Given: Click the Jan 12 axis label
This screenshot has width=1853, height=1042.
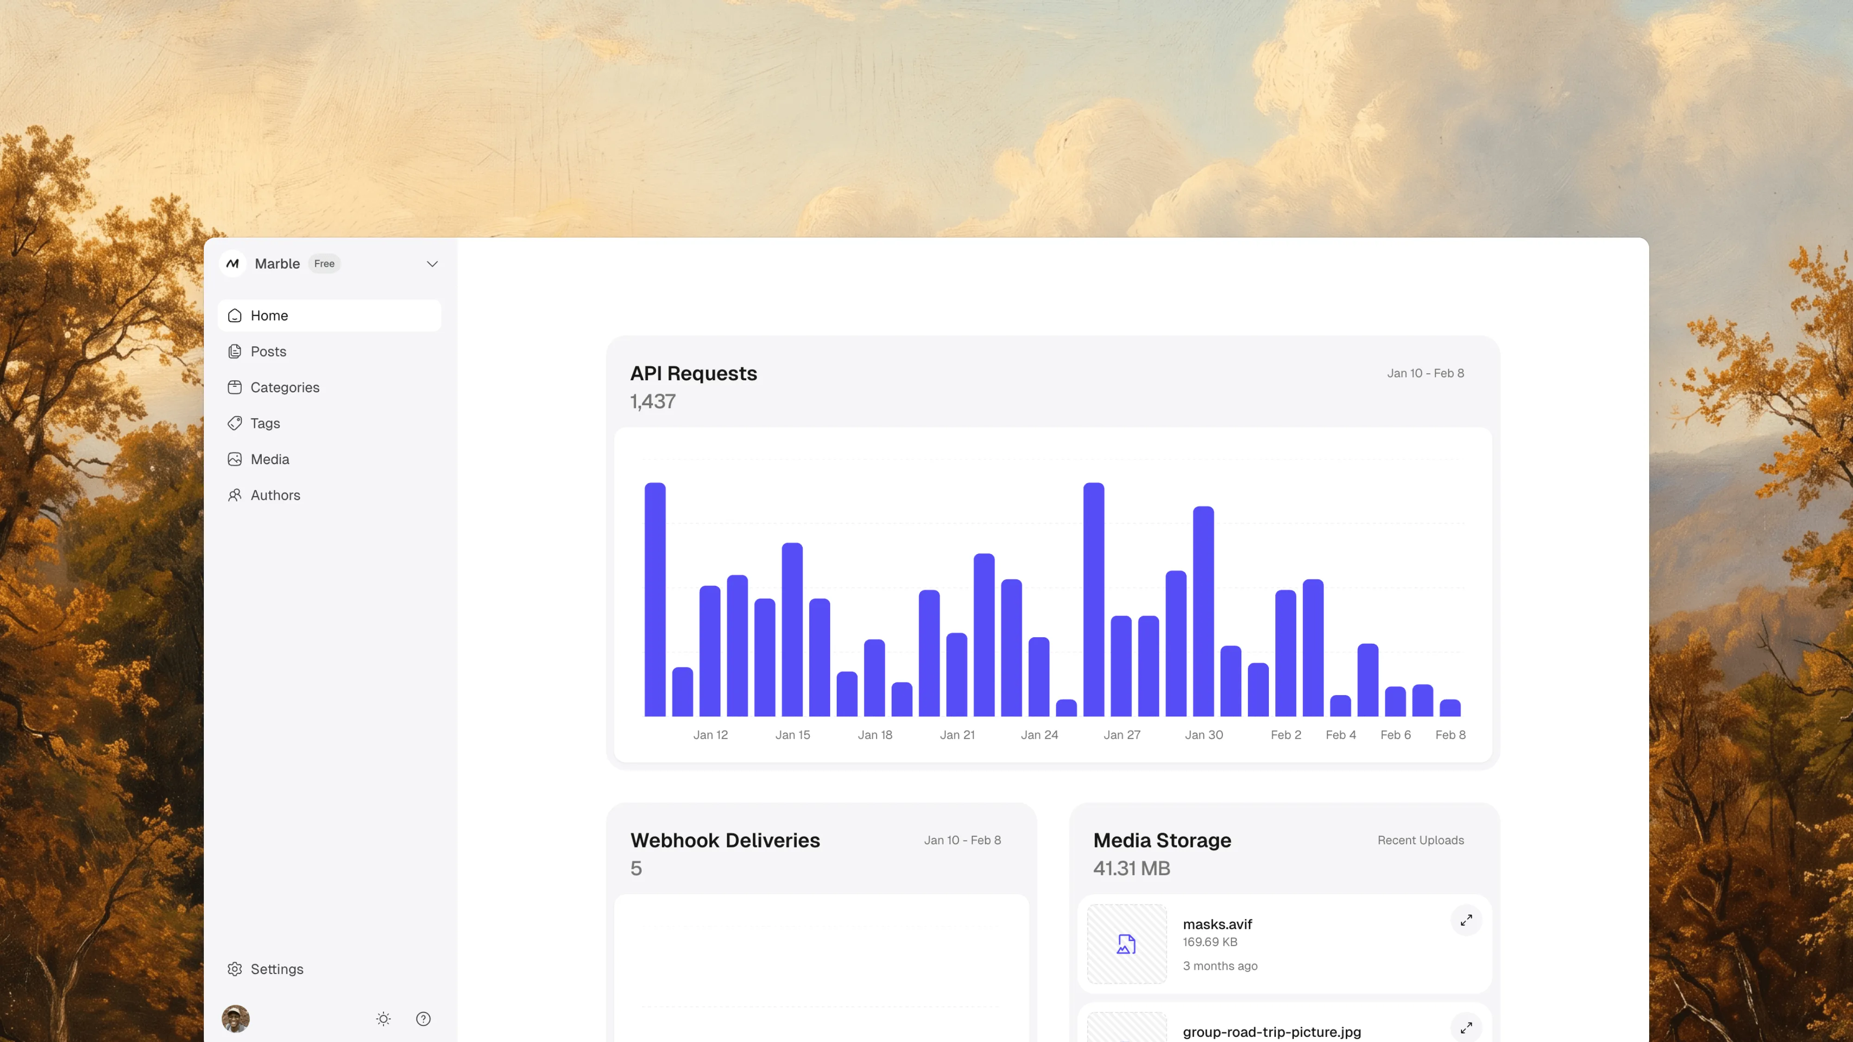Looking at the screenshot, I should (711, 735).
